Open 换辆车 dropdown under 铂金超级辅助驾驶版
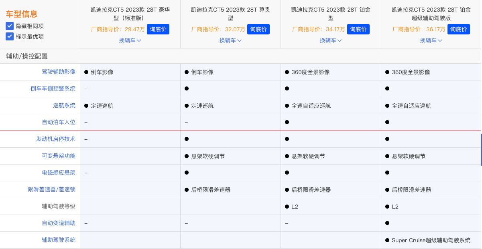482x249 pixels. click(431, 40)
